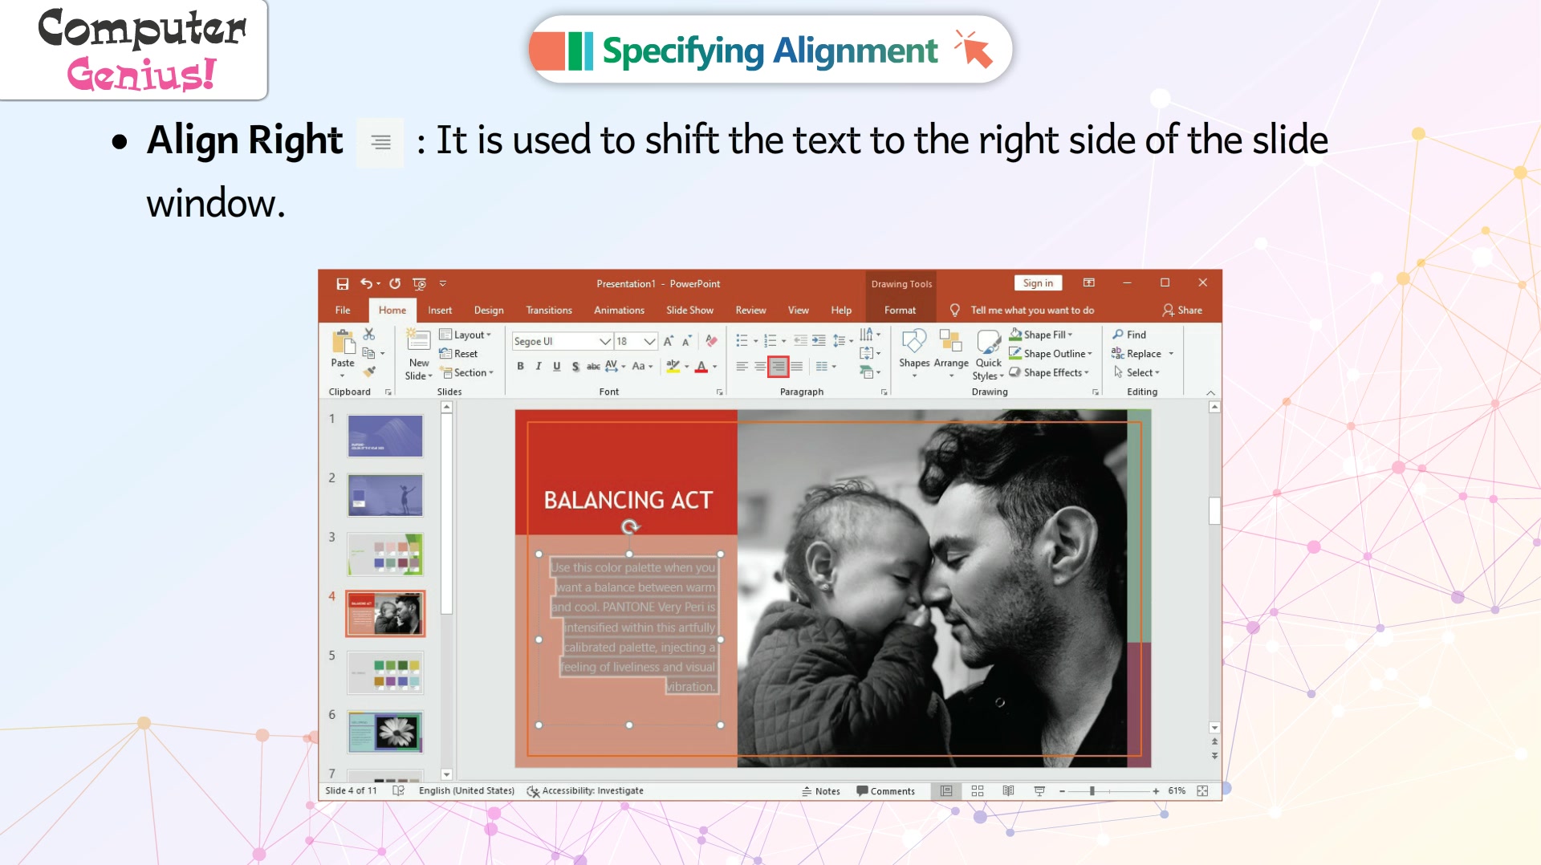Image resolution: width=1541 pixels, height=865 pixels.
Task: Toggle Text Shadow
Action: coord(575,367)
